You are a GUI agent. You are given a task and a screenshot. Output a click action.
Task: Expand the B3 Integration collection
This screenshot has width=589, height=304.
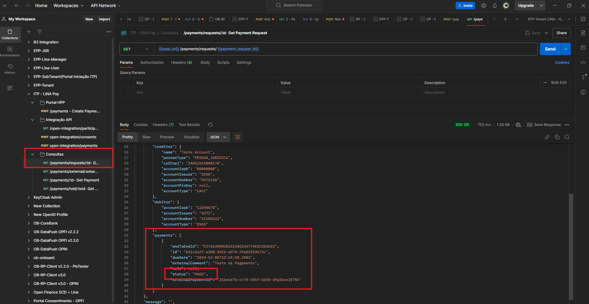point(29,42)
